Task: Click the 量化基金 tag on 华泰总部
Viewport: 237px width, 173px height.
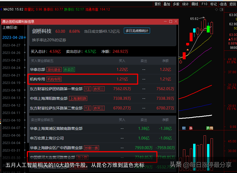Action: coord(54,69)
